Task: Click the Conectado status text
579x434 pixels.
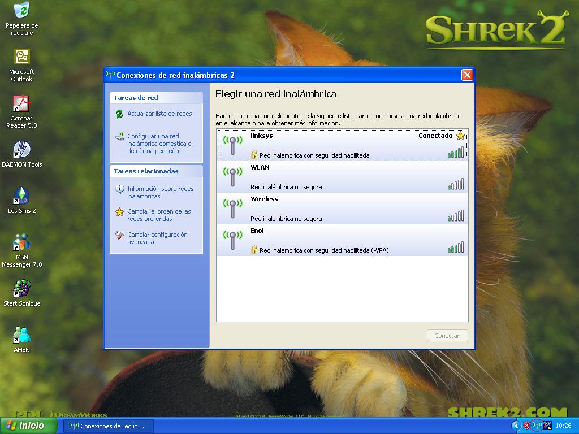Action: (x=435, y=136)
